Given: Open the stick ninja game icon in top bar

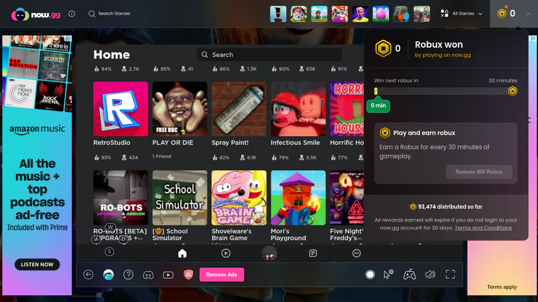Looking at the screenshot, I should (x=278, y=14).
